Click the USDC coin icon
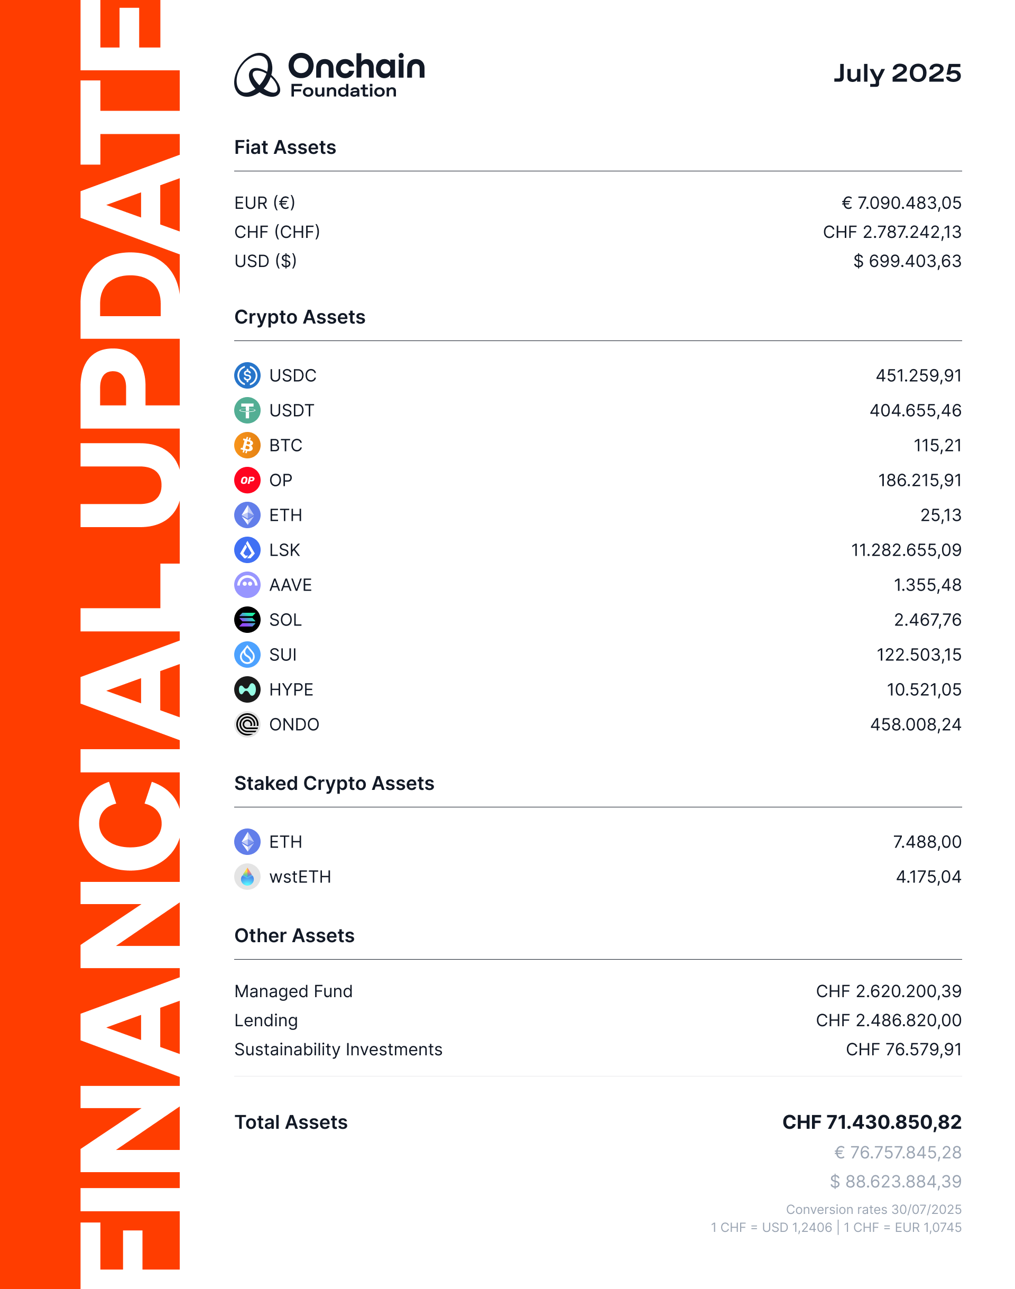Viewport: 1015px width, 1289px height. 247,375
